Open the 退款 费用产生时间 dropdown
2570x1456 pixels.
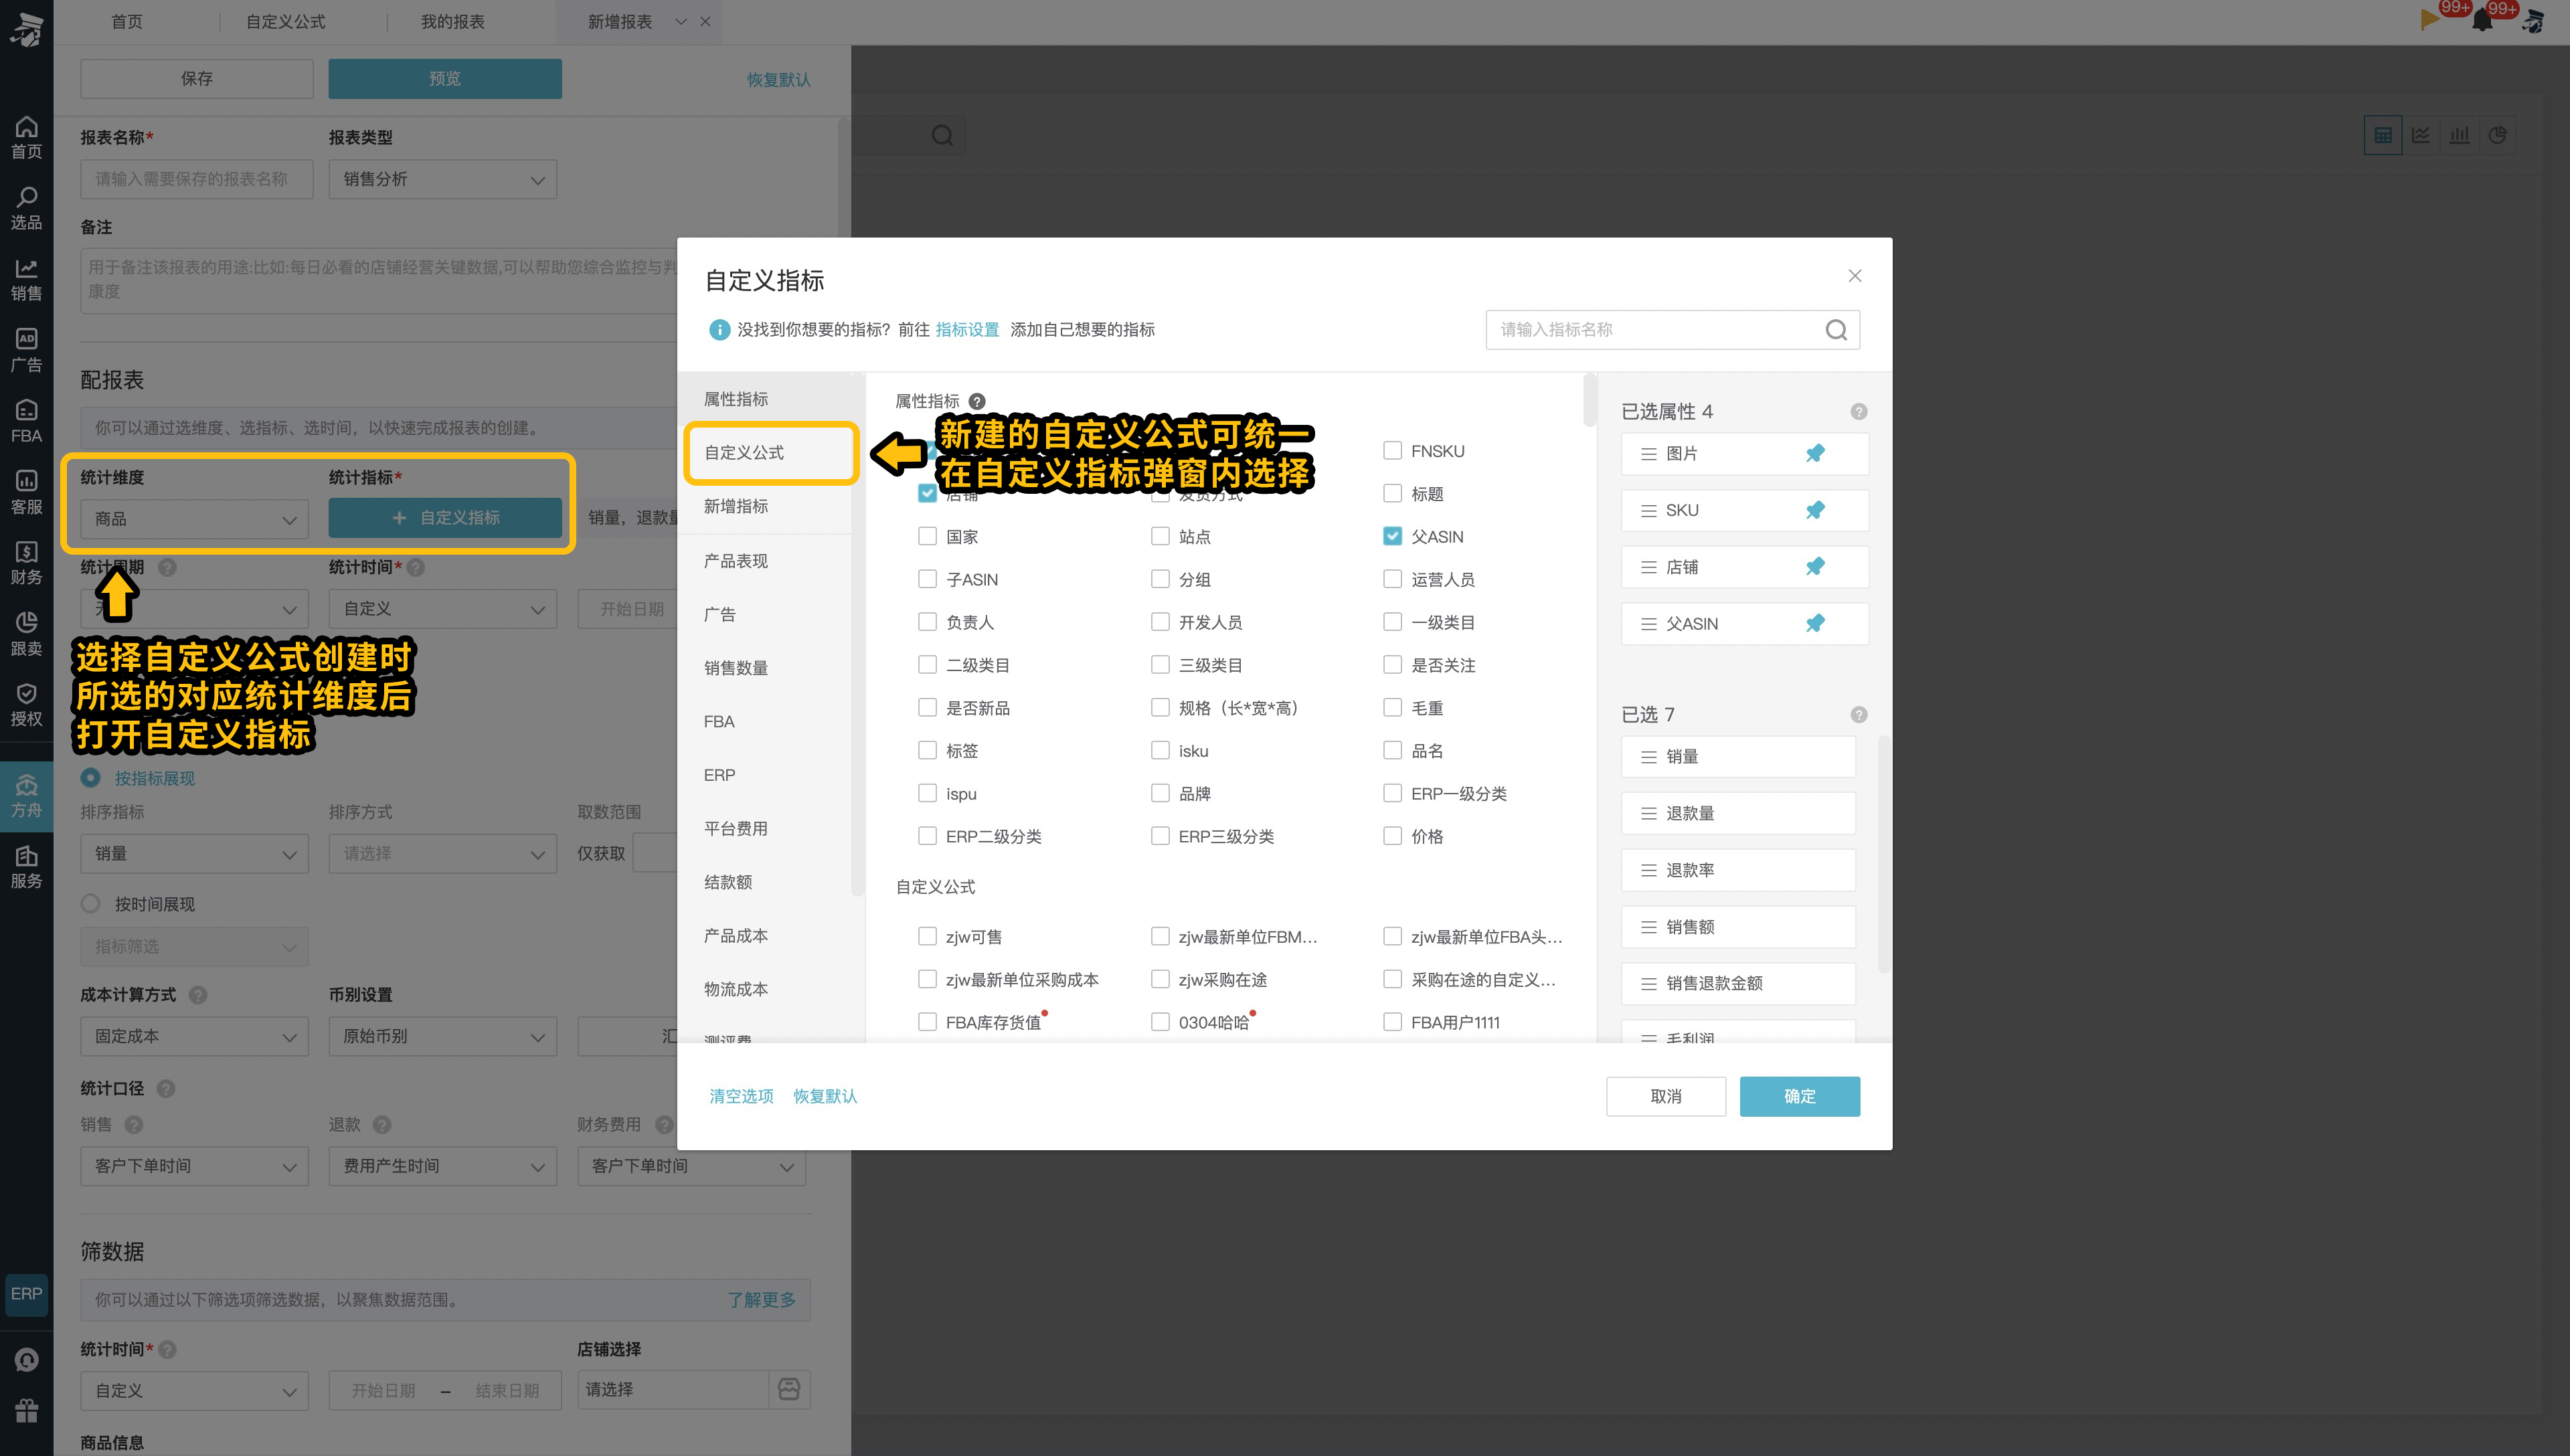(x=442, y=1167)
